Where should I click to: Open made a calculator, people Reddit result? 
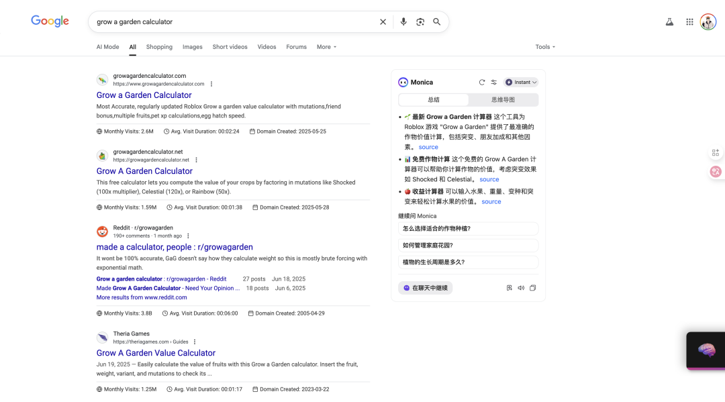(x=175, y=247)
